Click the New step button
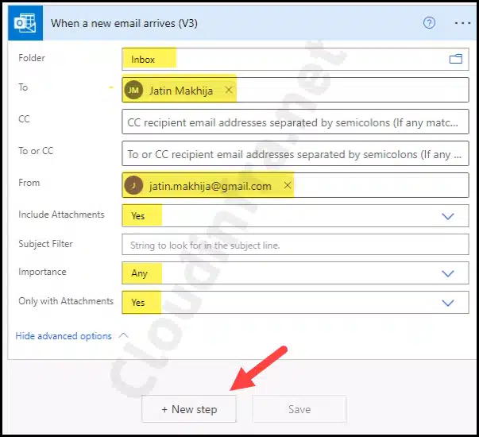The height and width of the screenshot is (437, 479). tap(189, 409)
